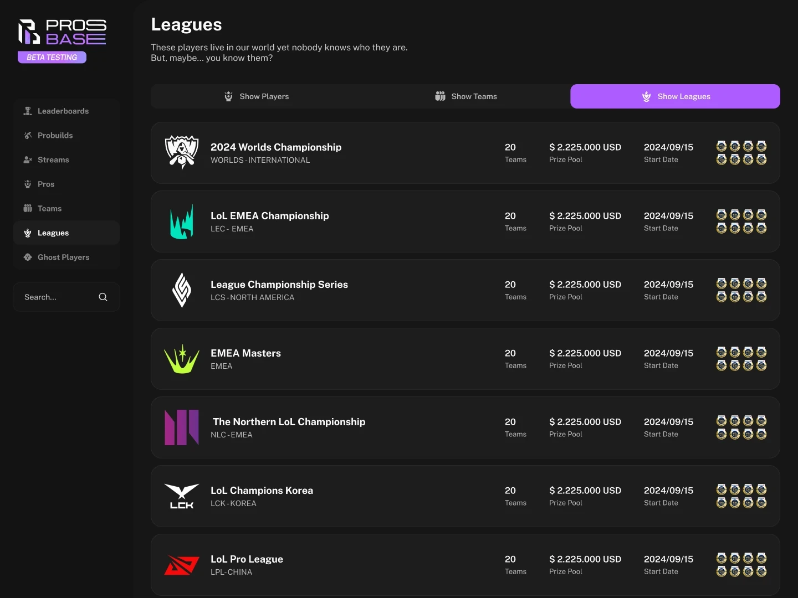Click the LCK logo
Screen dimensions: 798x598
[x=182, y=496]
